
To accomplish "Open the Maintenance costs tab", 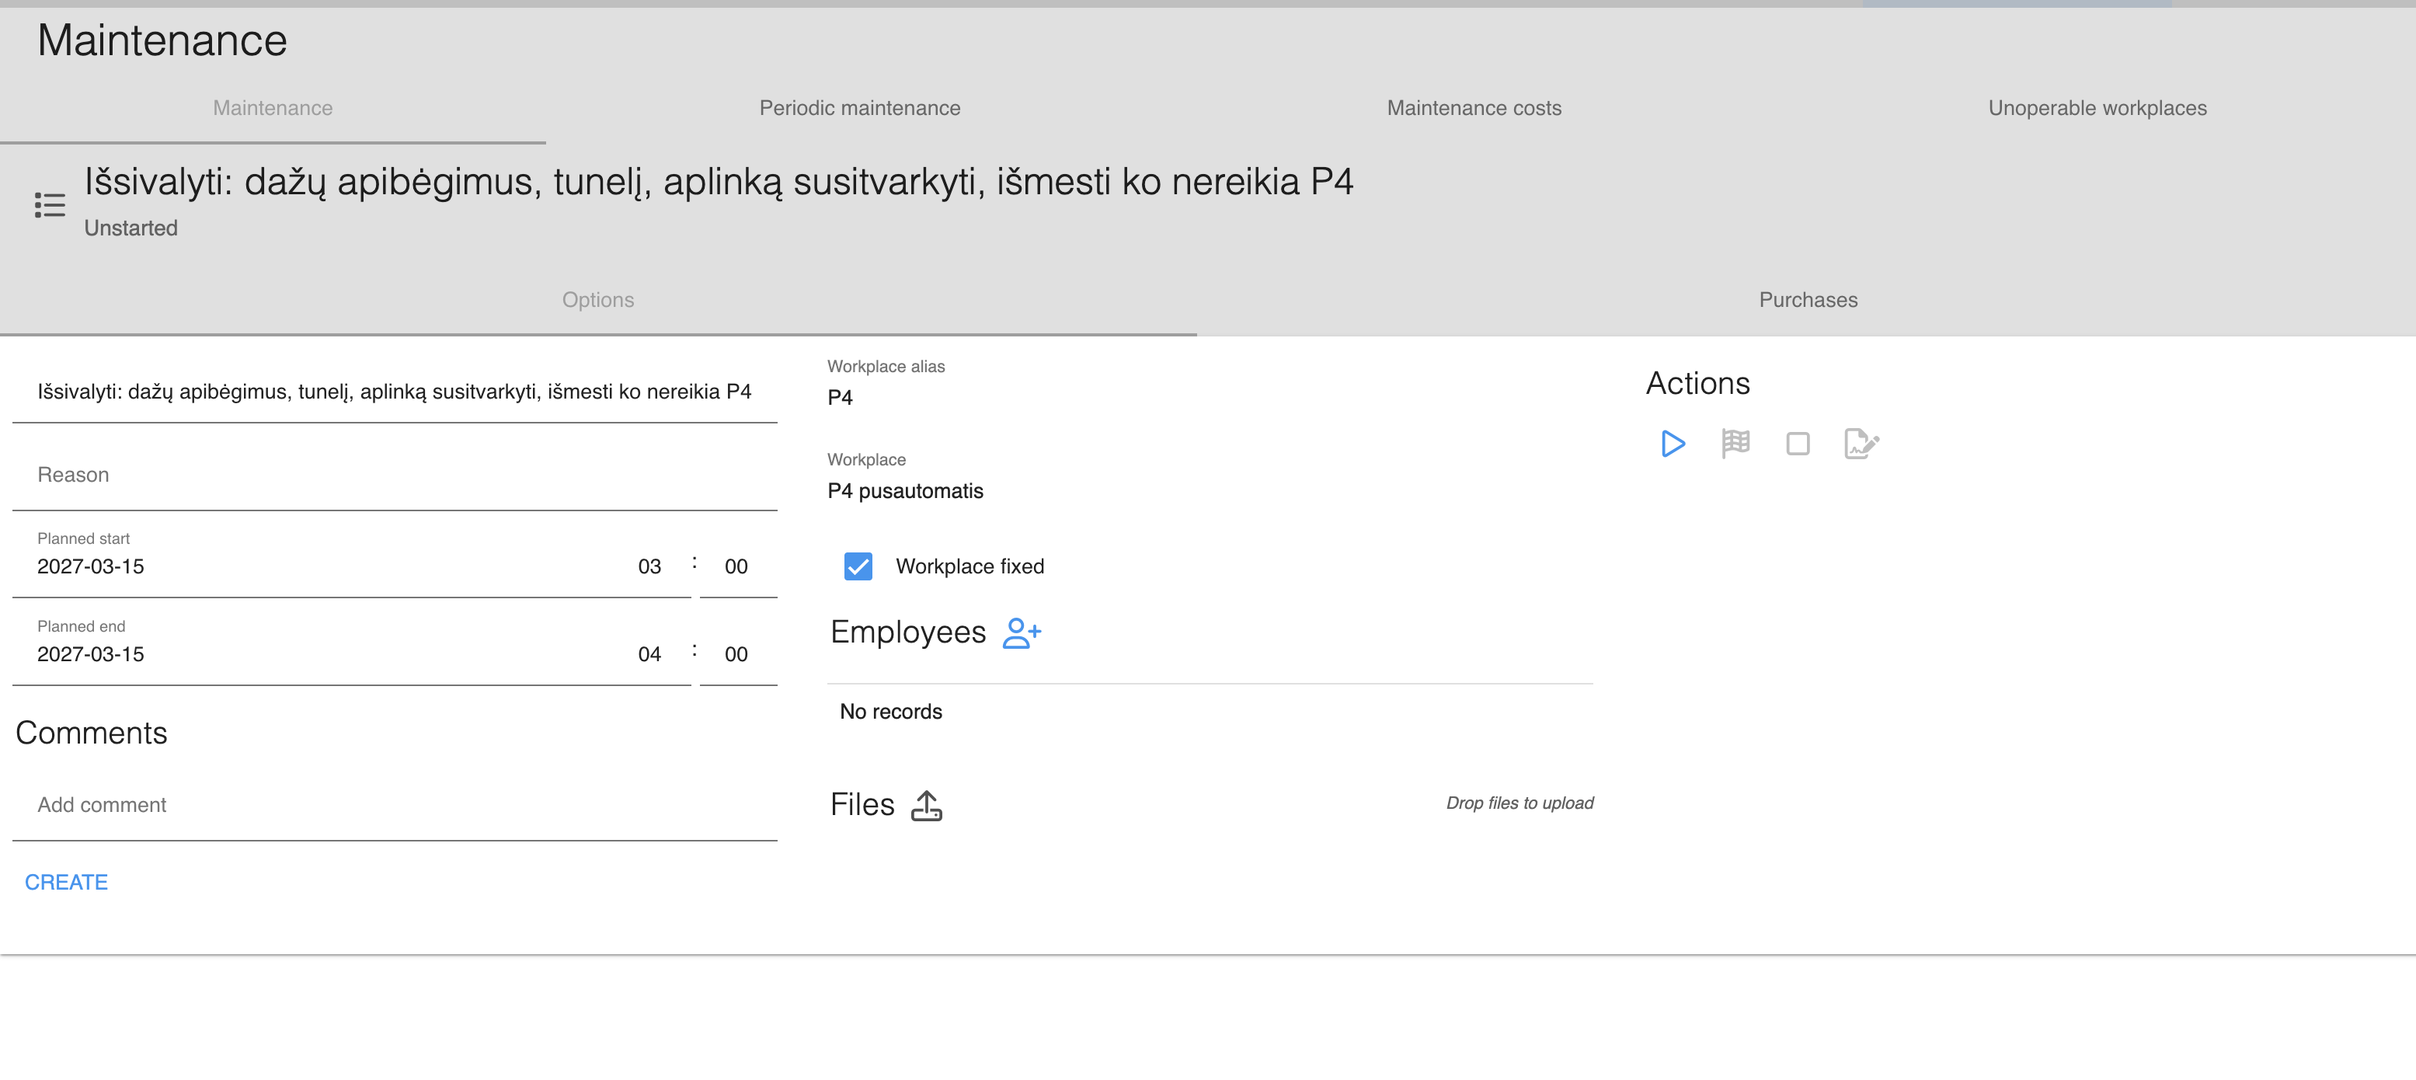I will coord(1474,108).
